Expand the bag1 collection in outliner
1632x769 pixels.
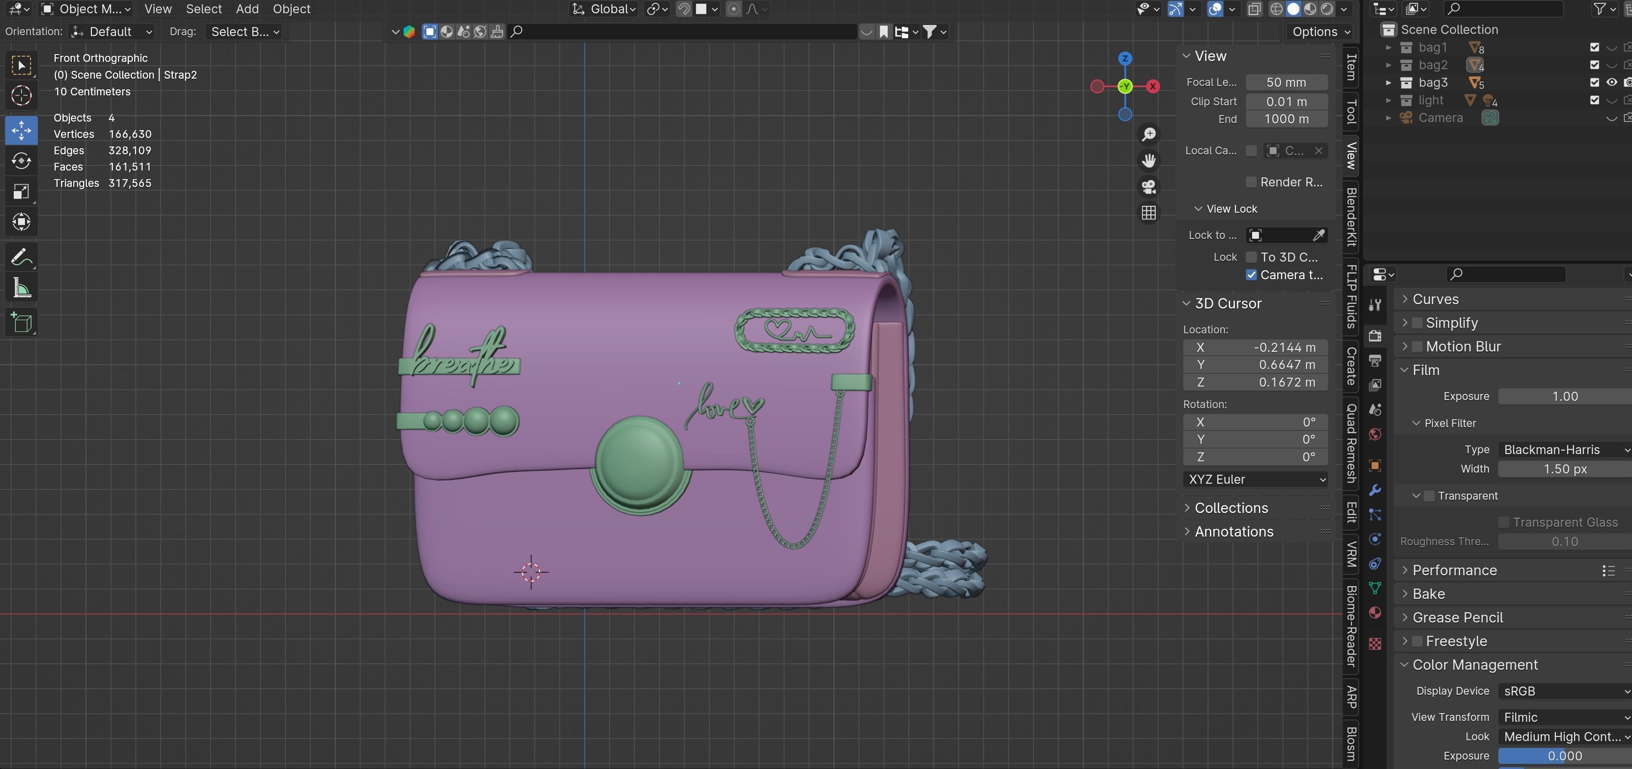[x=1389, y=48]
